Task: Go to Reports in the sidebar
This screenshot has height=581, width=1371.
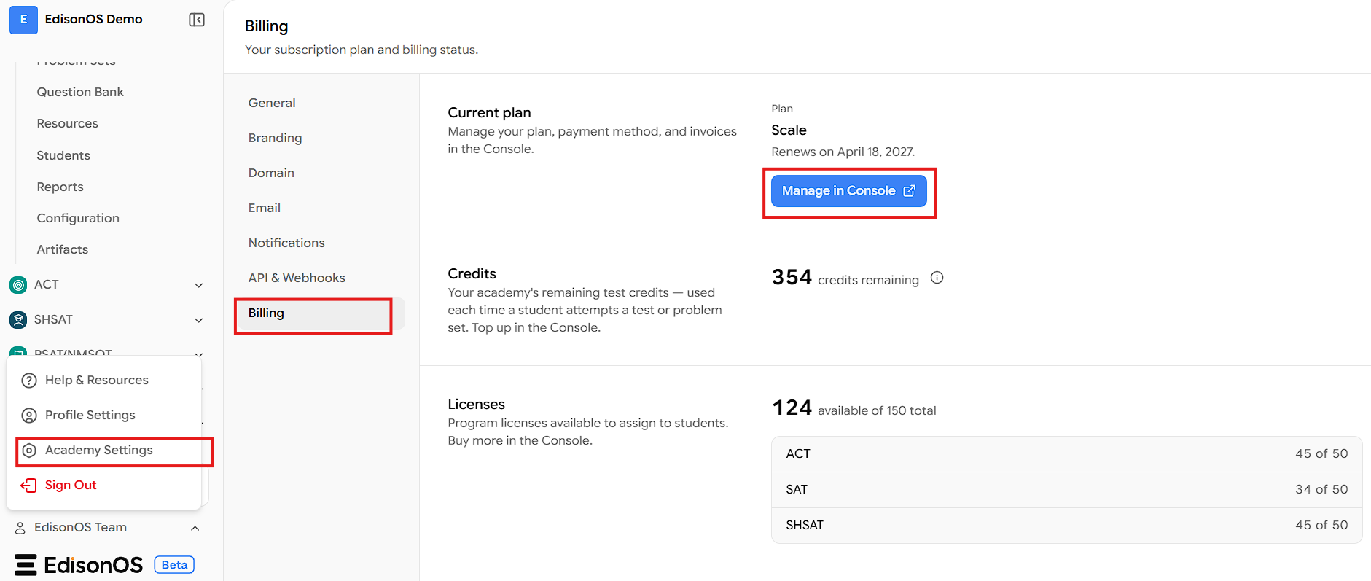Action: tap(60, 187)
